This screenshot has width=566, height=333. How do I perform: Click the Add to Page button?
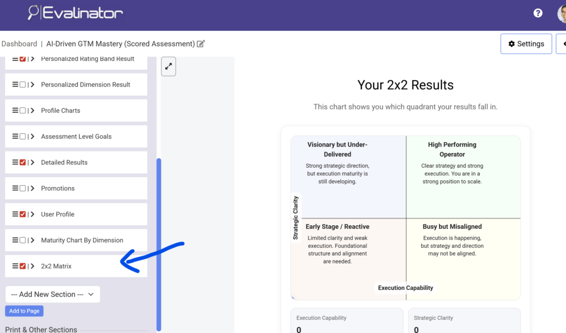[24, 311]
